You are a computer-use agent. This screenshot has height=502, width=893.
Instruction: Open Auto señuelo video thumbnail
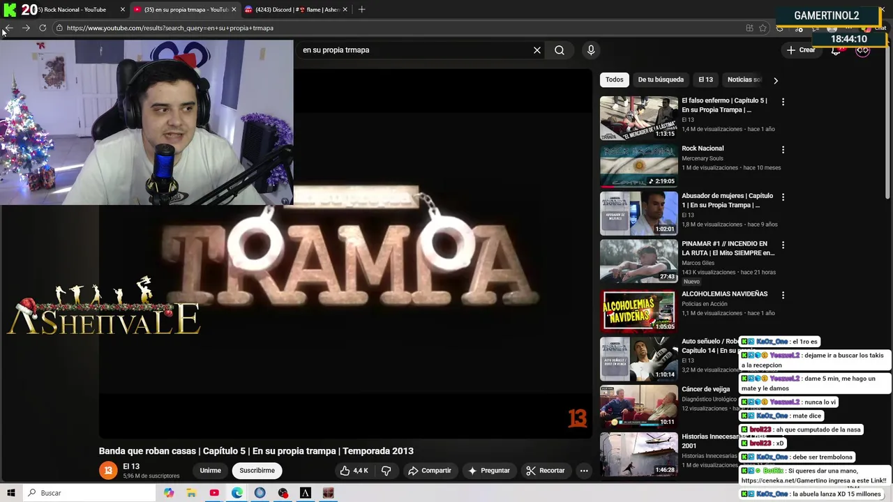(638, 358)
